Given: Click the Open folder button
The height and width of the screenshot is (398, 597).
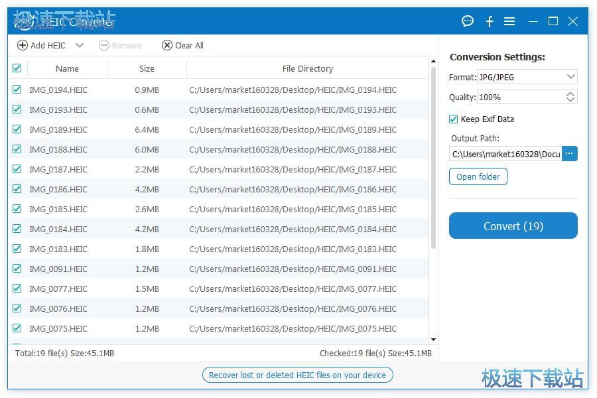Looking at the screenshot, I should pos(478,177).
